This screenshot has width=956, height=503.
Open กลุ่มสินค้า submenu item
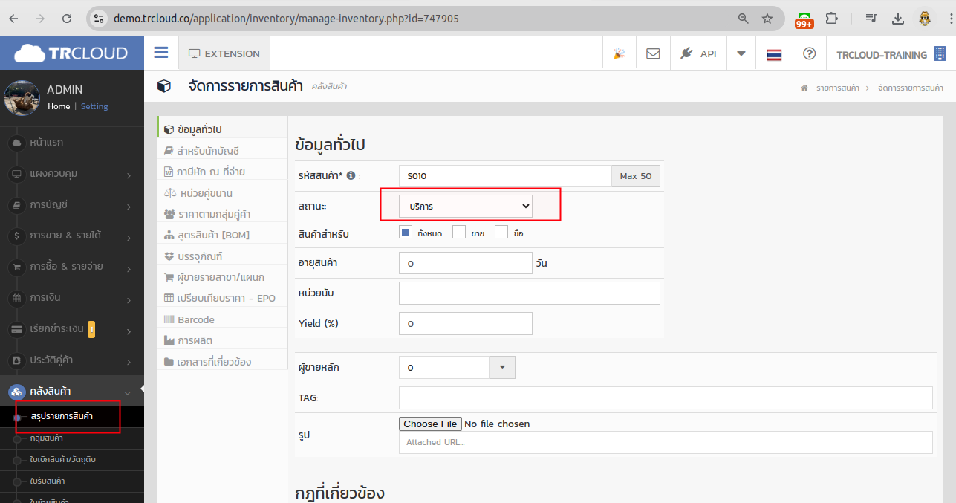click(x=72, y=438)
